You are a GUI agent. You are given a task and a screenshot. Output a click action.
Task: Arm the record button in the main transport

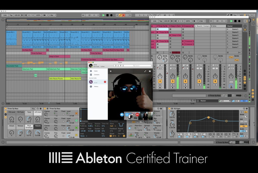[111, 15]
